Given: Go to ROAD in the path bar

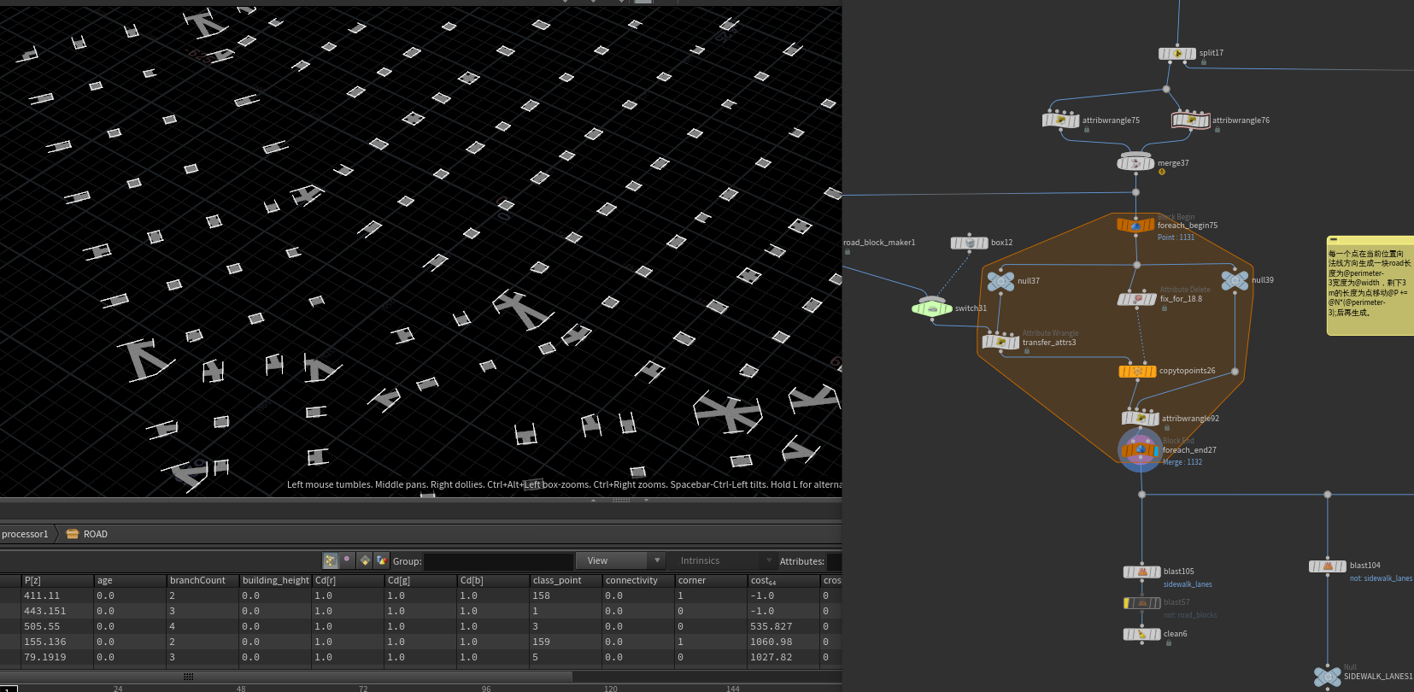Looking at the screenshot, I should point(95,534).
